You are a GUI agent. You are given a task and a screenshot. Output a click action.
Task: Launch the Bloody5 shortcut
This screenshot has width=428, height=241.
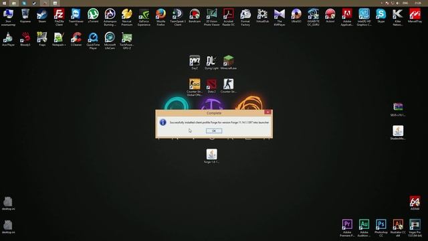point(25,39)
